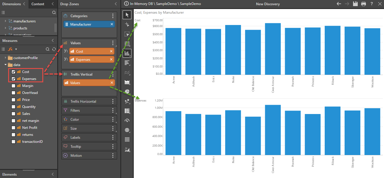Collapse the data folder
384x178 pixels.
(x=5, y=65)
